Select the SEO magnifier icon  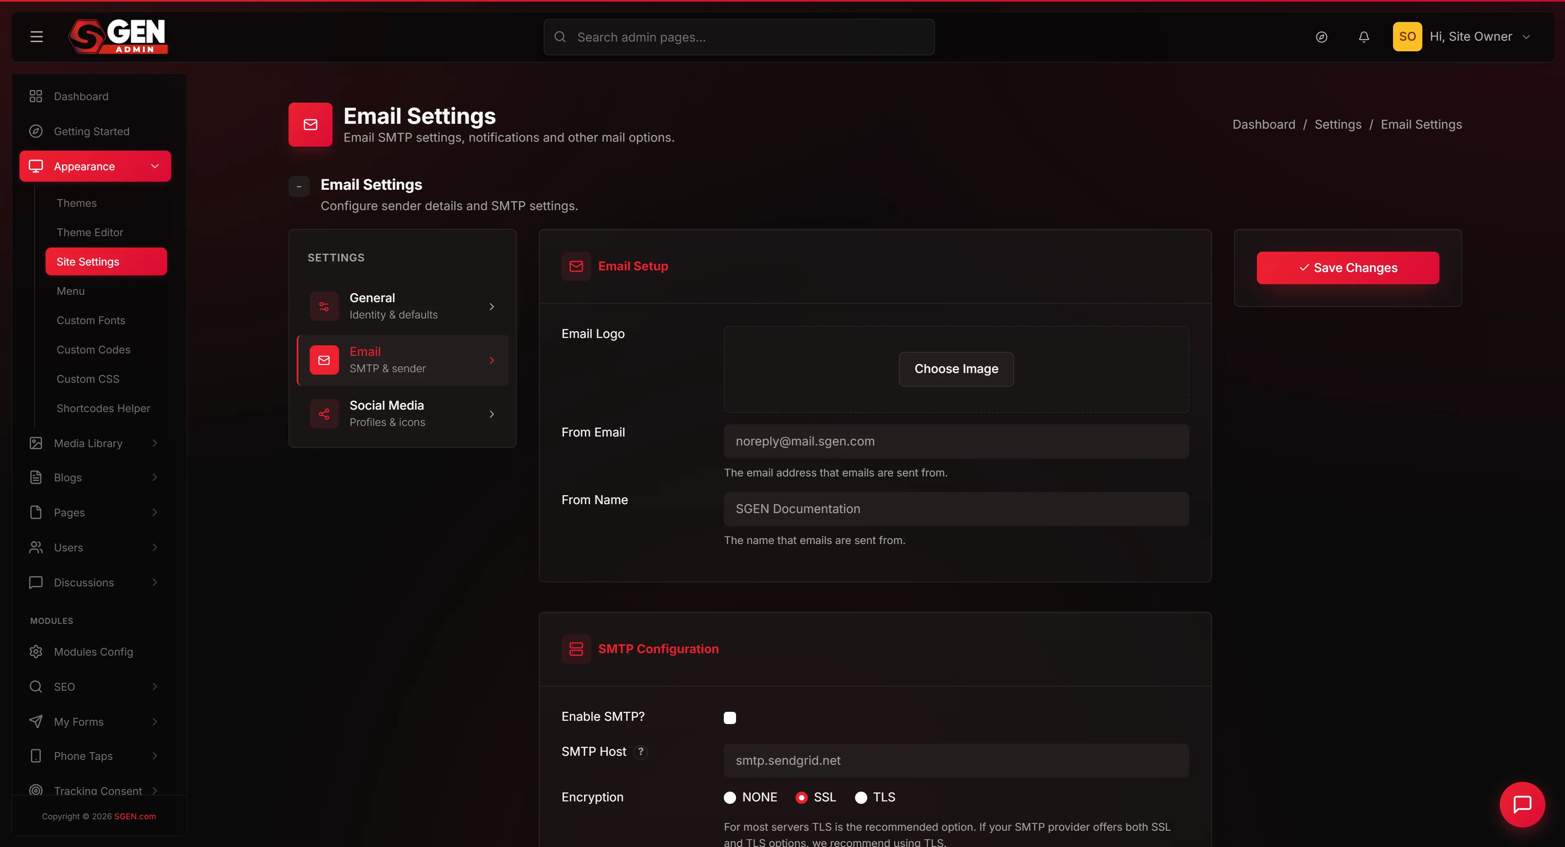(x=36, y=687)
